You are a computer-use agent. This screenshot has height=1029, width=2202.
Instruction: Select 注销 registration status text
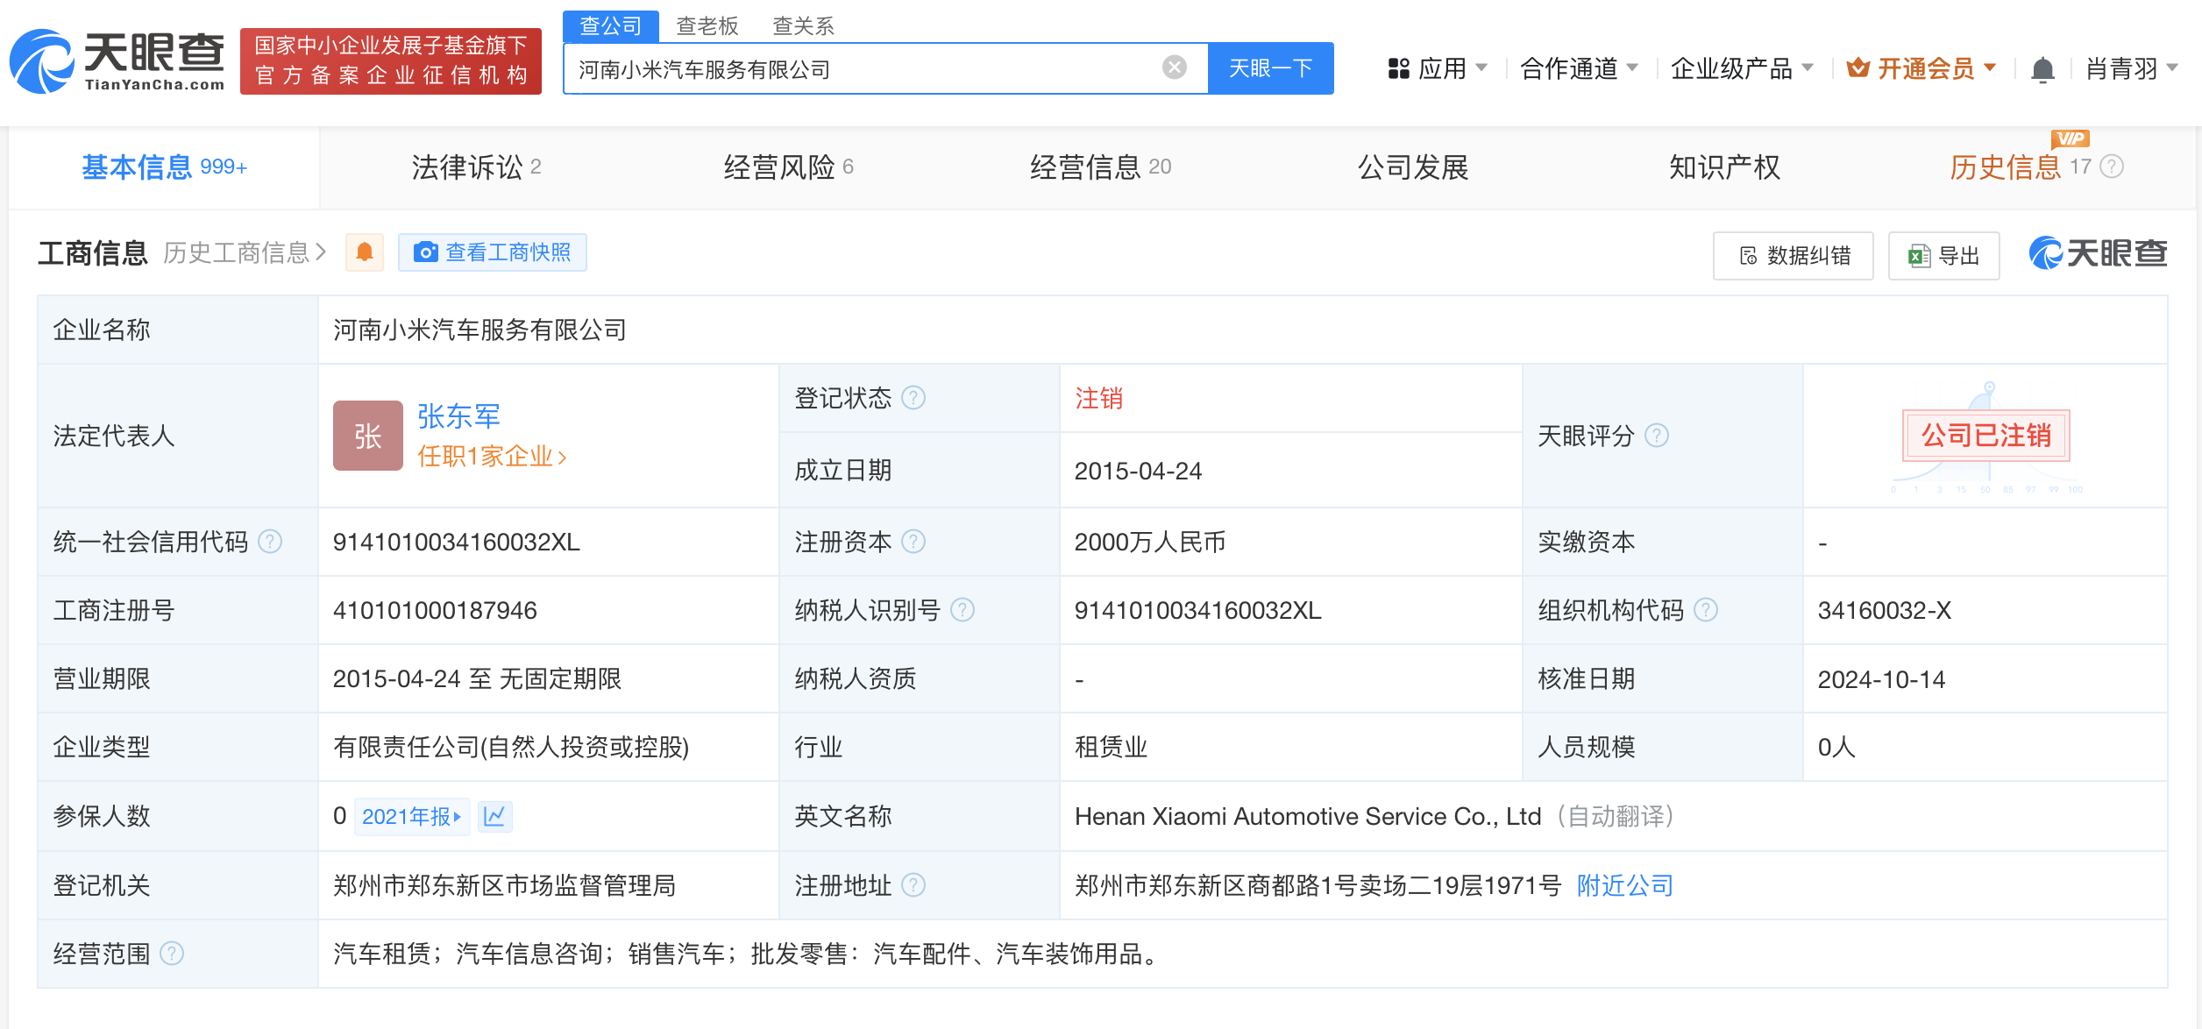coord(1099,398)
